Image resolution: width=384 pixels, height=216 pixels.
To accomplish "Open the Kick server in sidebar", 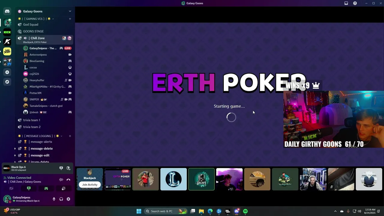I will (x=7, y=32).
